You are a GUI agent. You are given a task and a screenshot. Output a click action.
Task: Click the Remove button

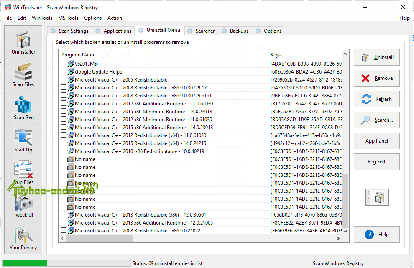[x=376, y=78]
